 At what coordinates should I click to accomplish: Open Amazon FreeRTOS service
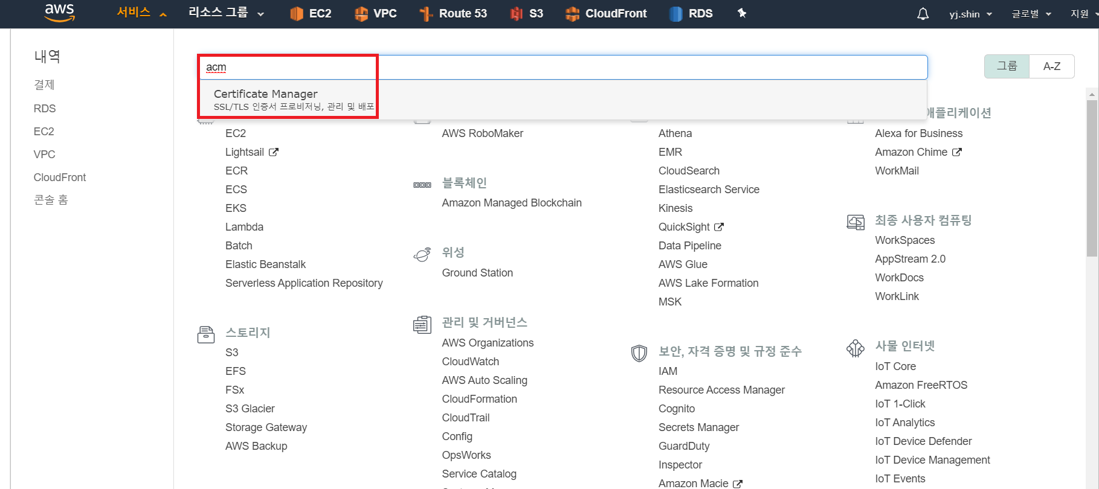point(921,385)
